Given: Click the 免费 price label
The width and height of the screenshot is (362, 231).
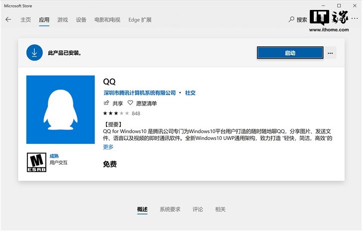Looking at the screenshot, I should [110, 164].
